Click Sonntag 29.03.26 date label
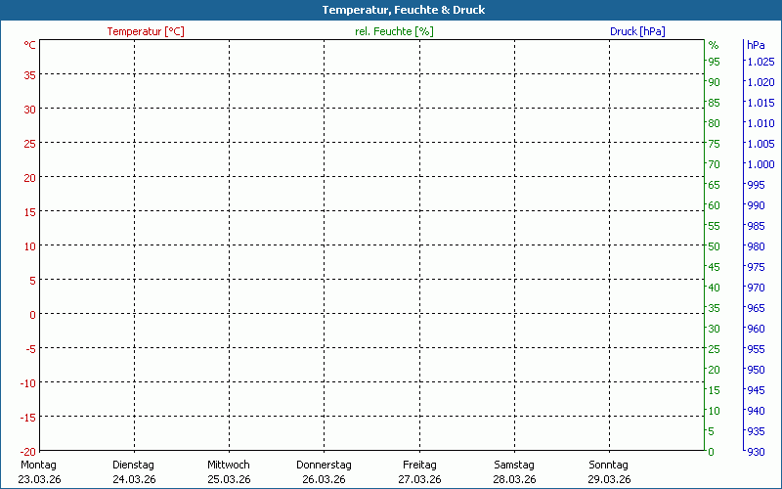 609,471
